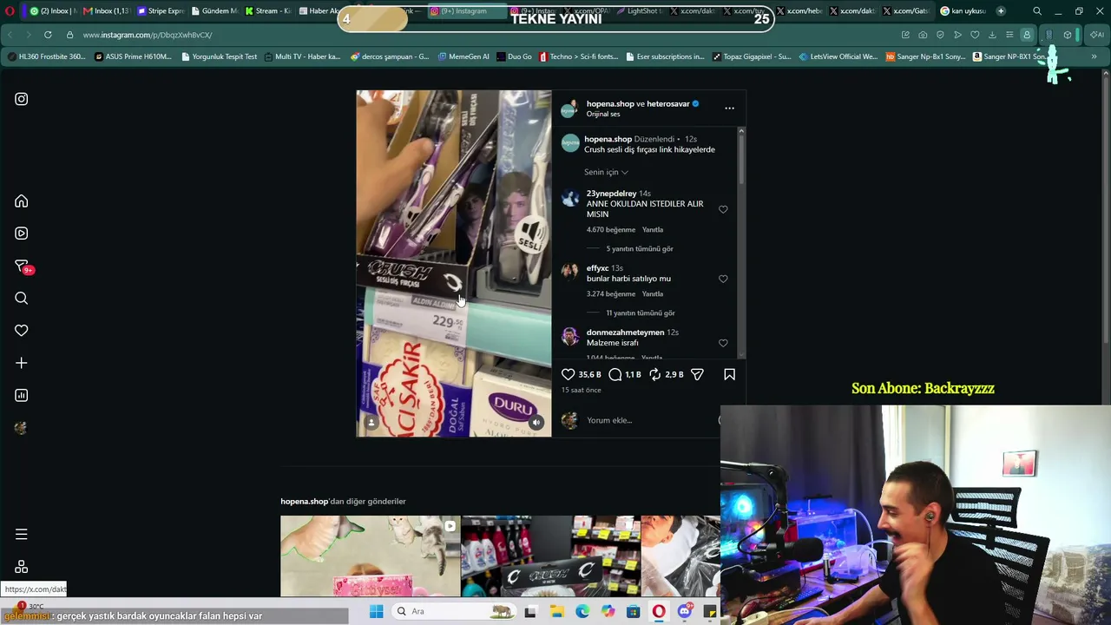Image resolution: width=1111 pixels, height=625 pixels.
Task: Switch to the Stripe Express browser tab
Action: 161,11
